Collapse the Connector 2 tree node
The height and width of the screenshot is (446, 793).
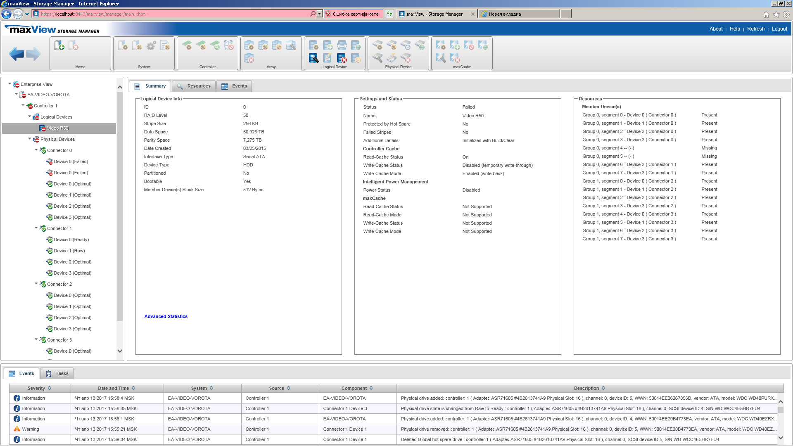pyautogui.click(x=36, y=283)
